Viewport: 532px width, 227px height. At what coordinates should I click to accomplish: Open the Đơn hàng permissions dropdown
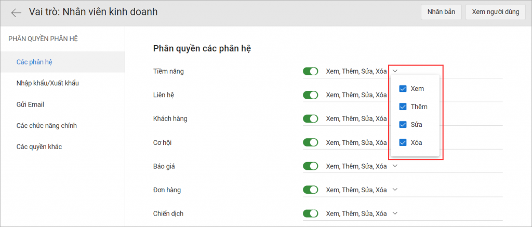(x=395, y=190)
